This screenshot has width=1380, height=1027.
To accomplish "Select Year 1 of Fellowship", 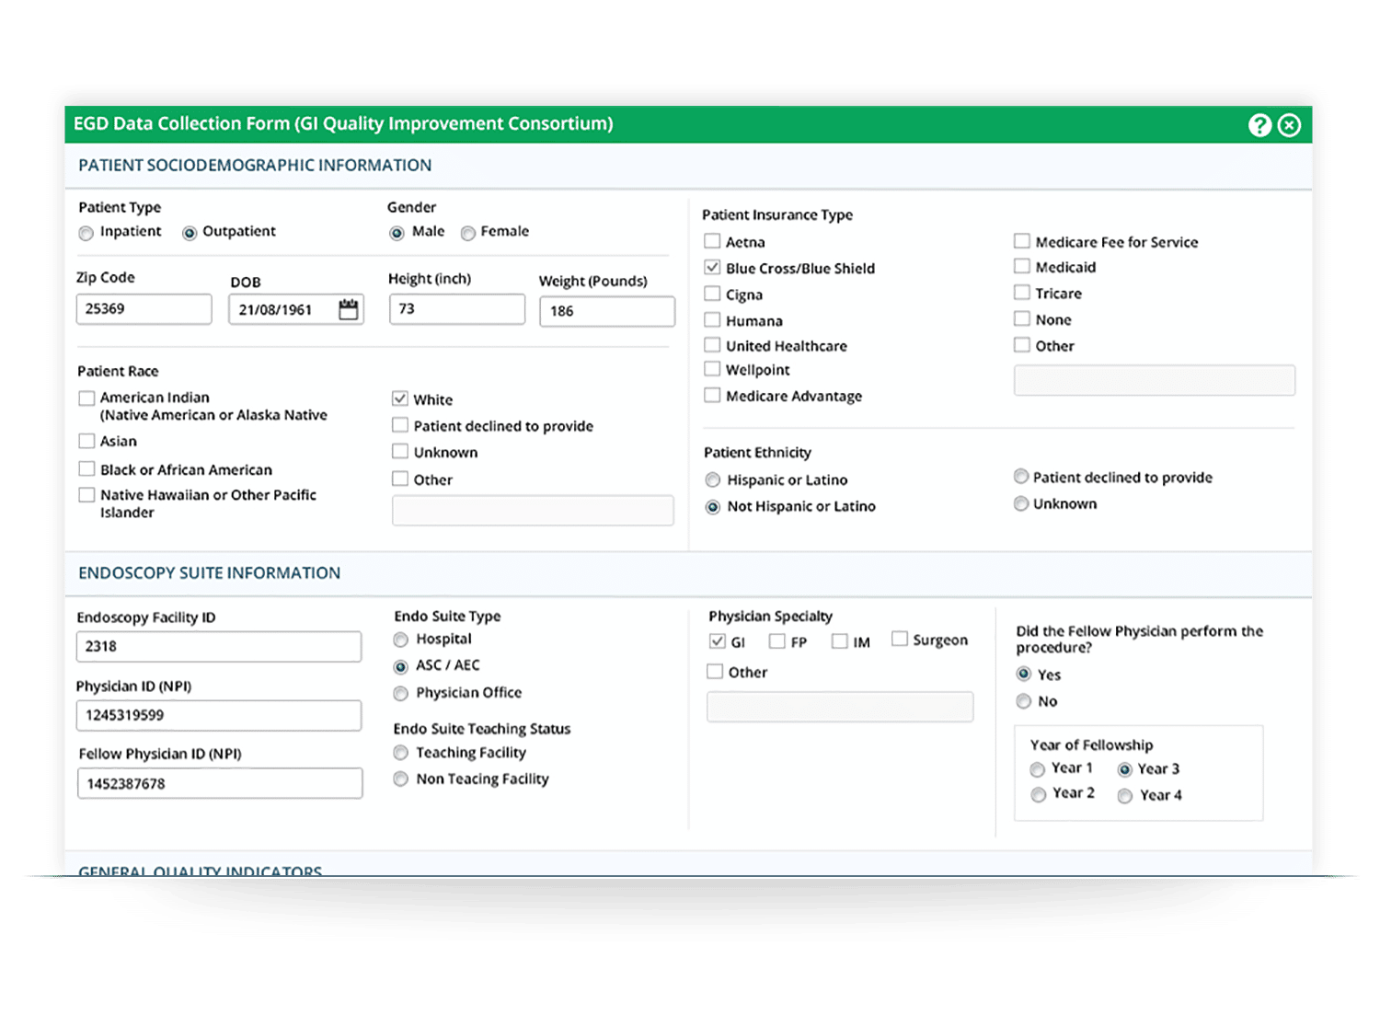I will coord(1038,769).
